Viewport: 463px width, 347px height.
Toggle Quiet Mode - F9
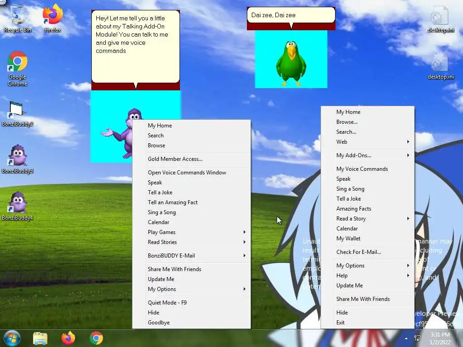192,303
